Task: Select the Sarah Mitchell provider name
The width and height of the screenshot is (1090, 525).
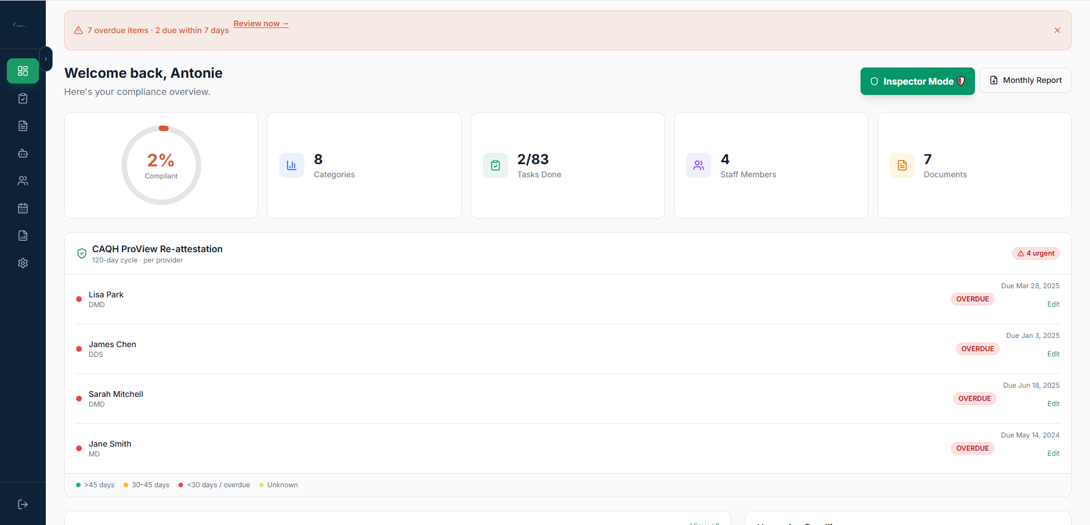Action: [116, 394]
